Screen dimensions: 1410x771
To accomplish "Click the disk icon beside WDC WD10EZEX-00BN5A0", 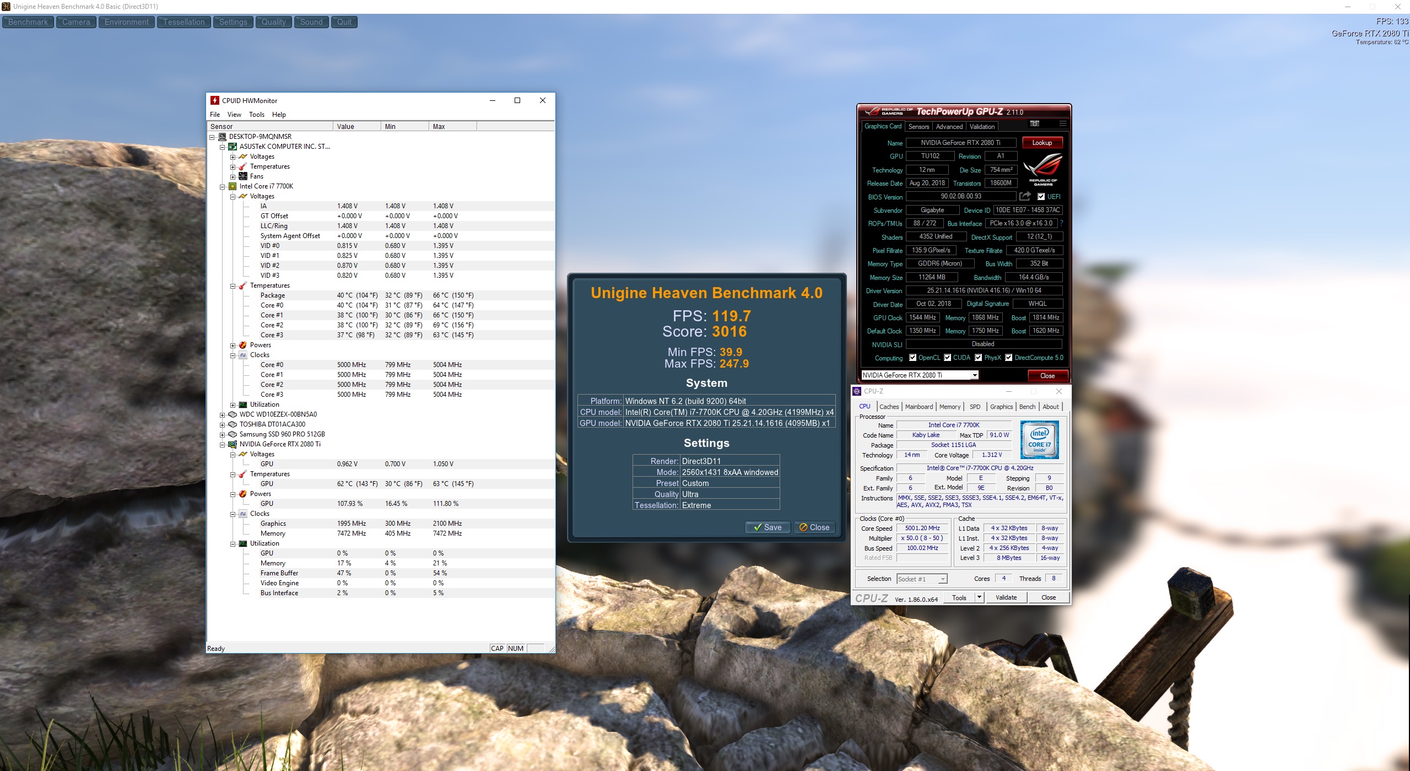I will (x=233, y=414).
